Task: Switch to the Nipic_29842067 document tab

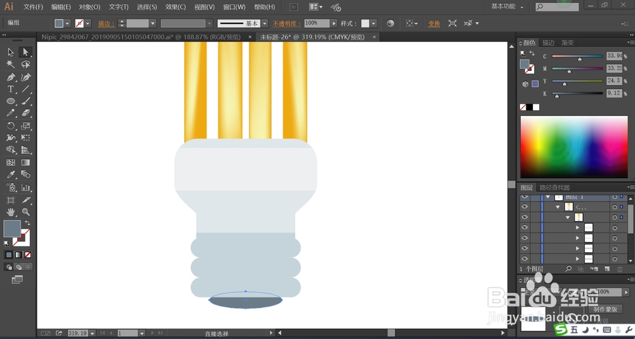Action: (x=141, y=37)
